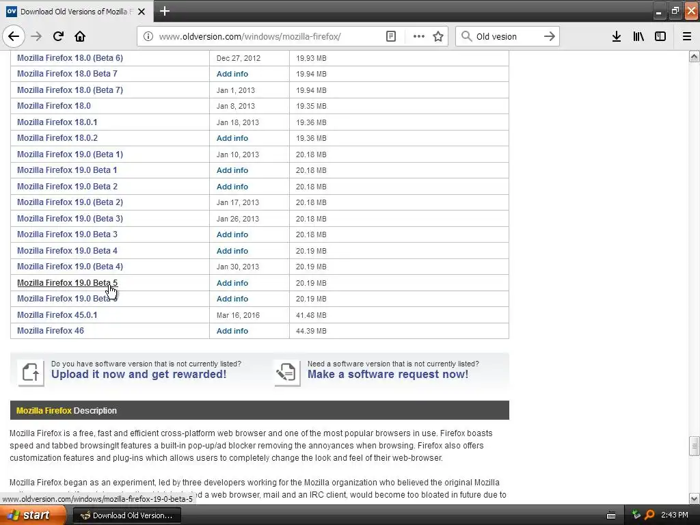Submit search with the arrow button
This screenshot has height=525, width=700.
(550, 36)
